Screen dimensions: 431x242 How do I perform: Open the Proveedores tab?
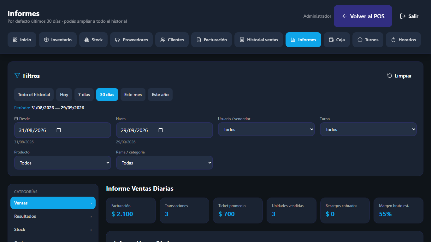coord(131,40)
